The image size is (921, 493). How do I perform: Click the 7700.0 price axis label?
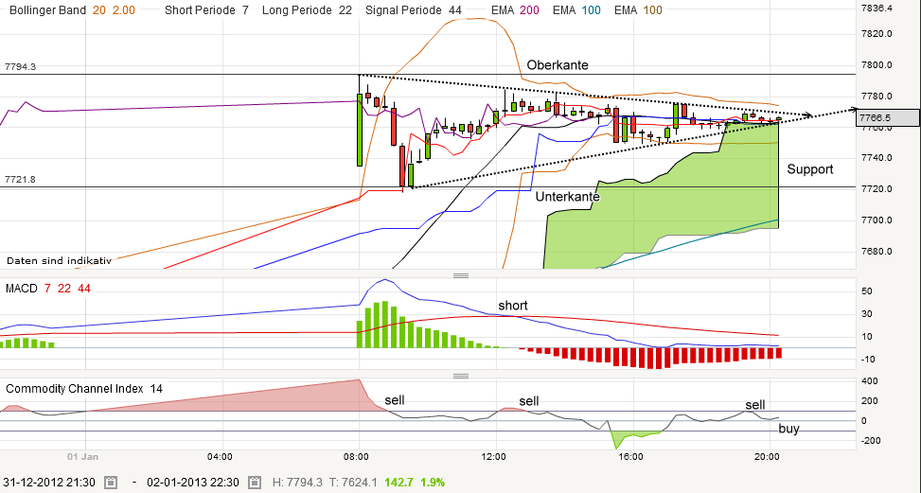(x=876, y=220)
